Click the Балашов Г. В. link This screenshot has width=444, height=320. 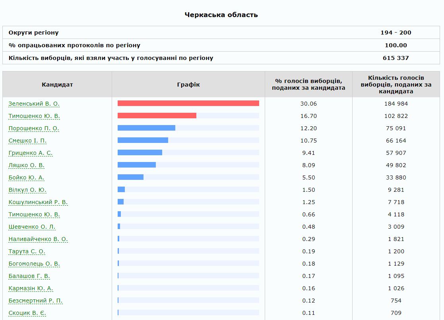(x=29, y=276)
